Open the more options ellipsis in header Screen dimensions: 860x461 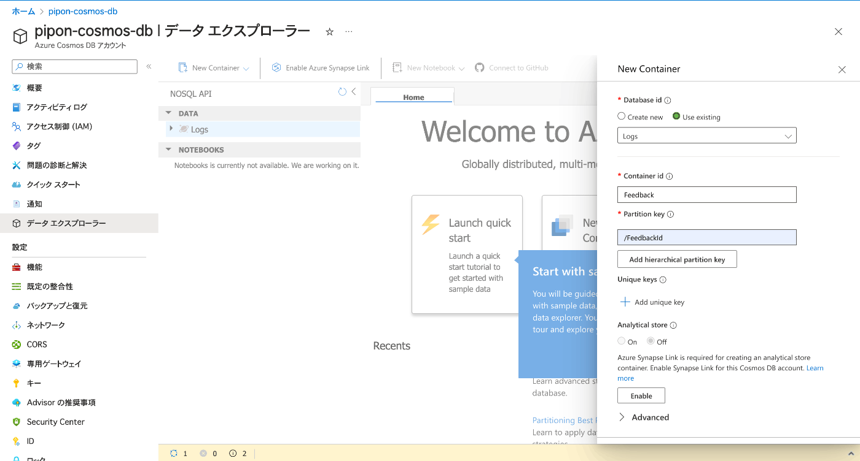(x=349, y=32)
